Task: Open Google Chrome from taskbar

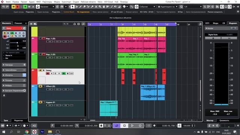Action: 27,132
